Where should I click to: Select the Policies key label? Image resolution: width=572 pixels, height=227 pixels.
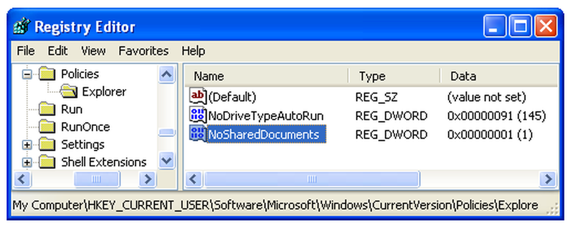point(80,74)
